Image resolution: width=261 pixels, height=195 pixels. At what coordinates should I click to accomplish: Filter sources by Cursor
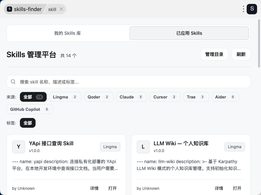(x=165, y=97)
